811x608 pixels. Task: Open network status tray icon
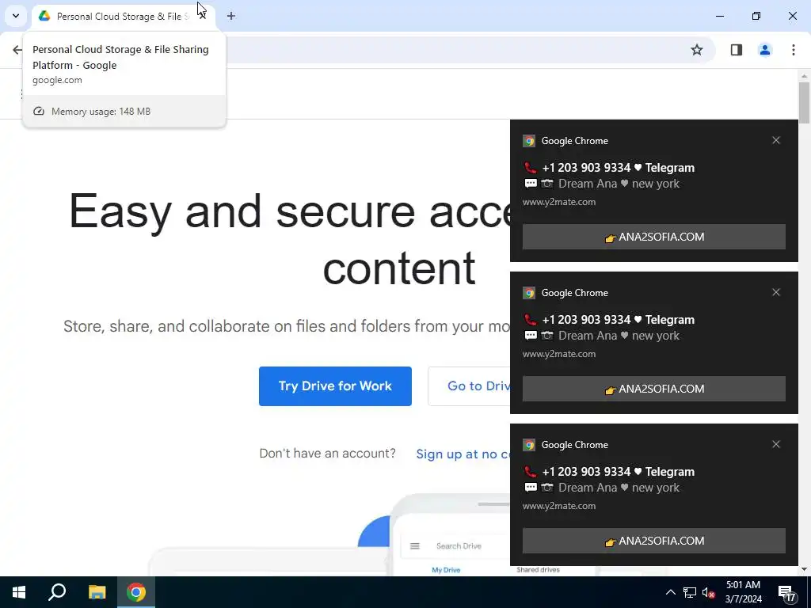tap(689, 592)
